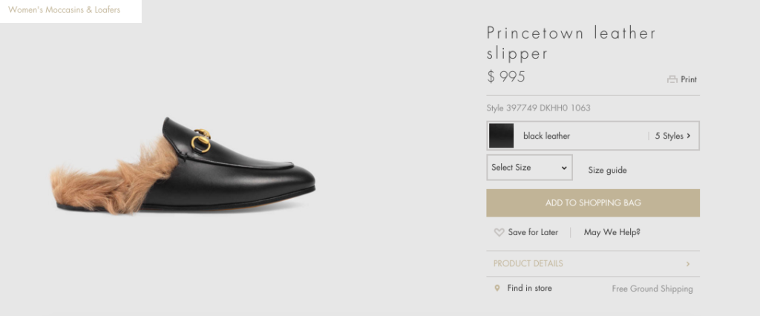Click the Save for Later text

pyautogui.click(x=533, y=232)
